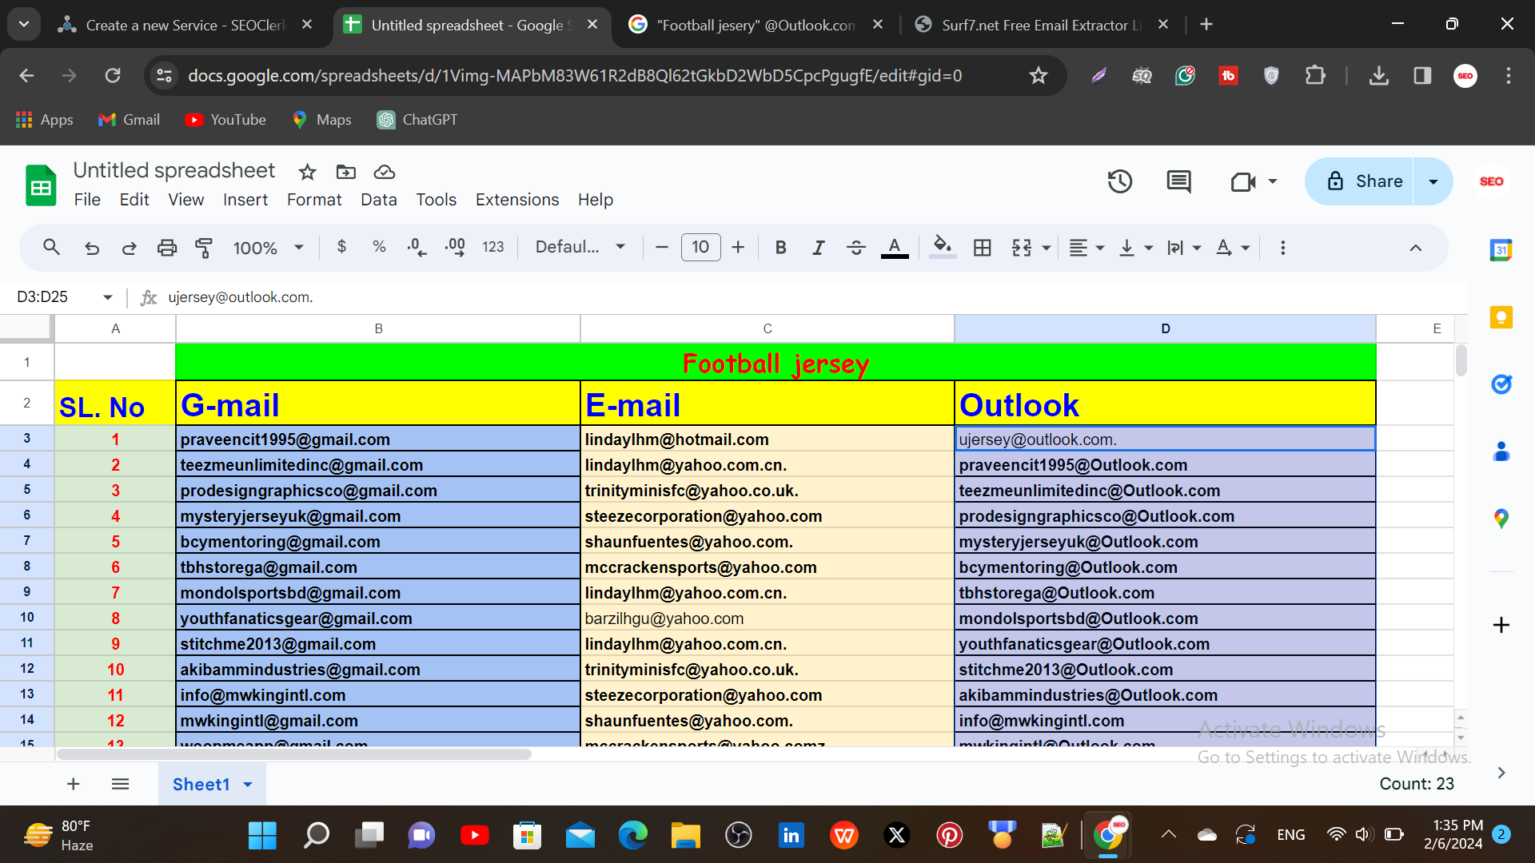Open version history clock icon
This screenshot has width=1535, height=863.
pyautogui.click(x=1119, y=181)
